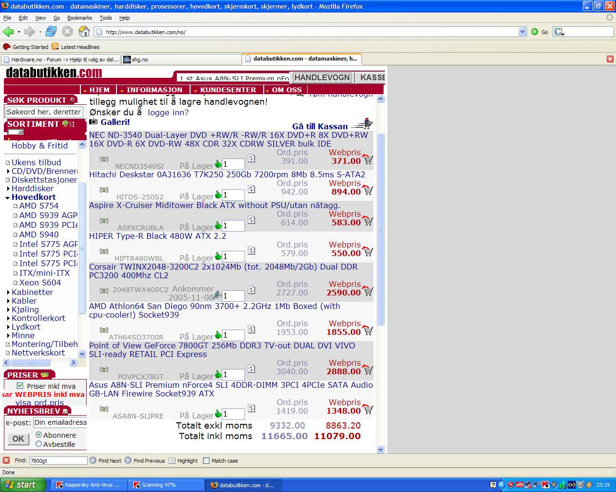Viewport: 616px width, 492px height.
Task: Expand the Kabler category
Action: (8, 301)
